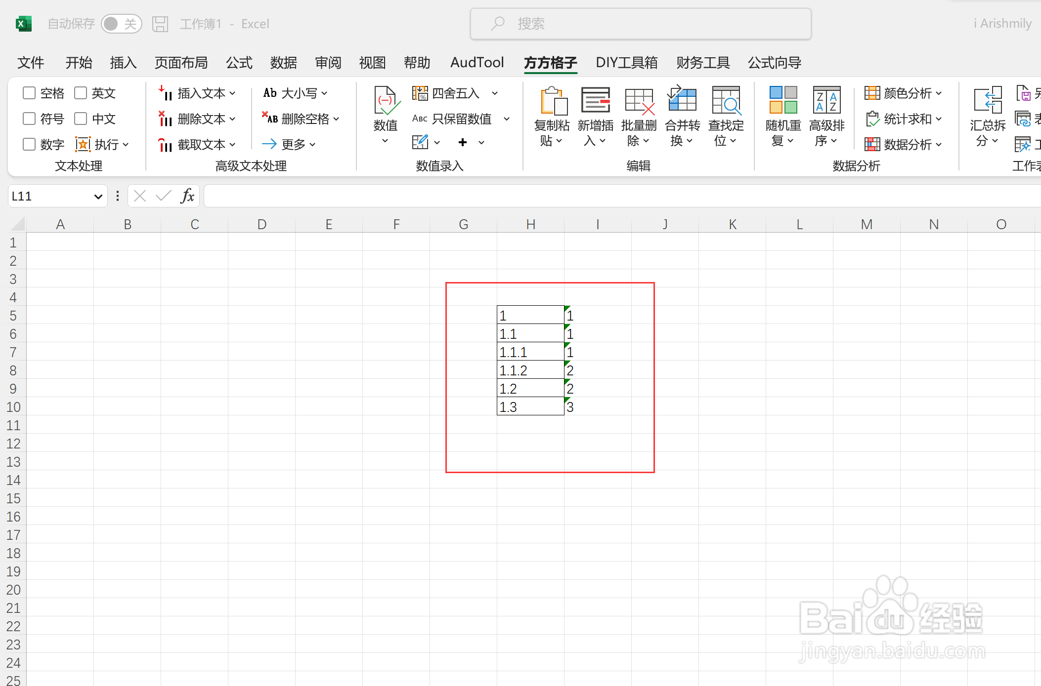Click the formula bar options dots
The height and width of the screenshot is (686, 1041).
(x=118, y=196)
